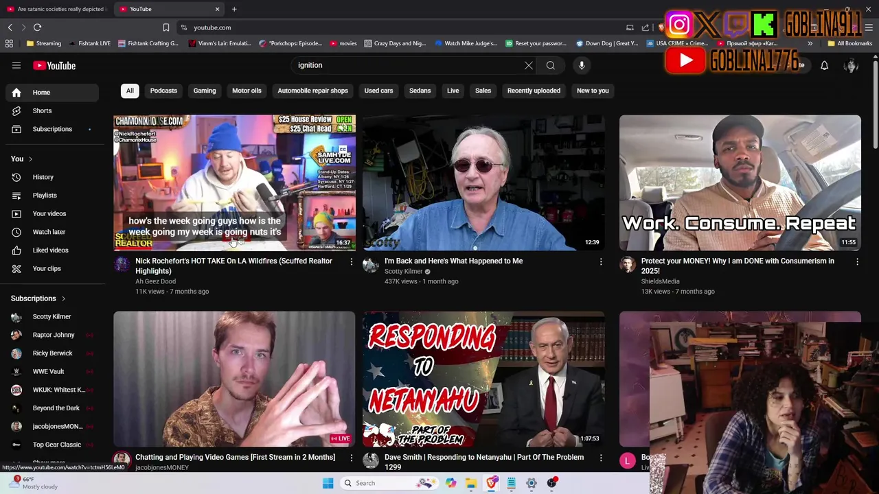
Task: Play the Work. Consume. Repeat thumbnail
Action: coord(740,183)
